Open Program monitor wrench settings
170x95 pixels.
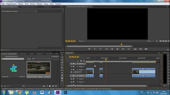pos(157,41)
